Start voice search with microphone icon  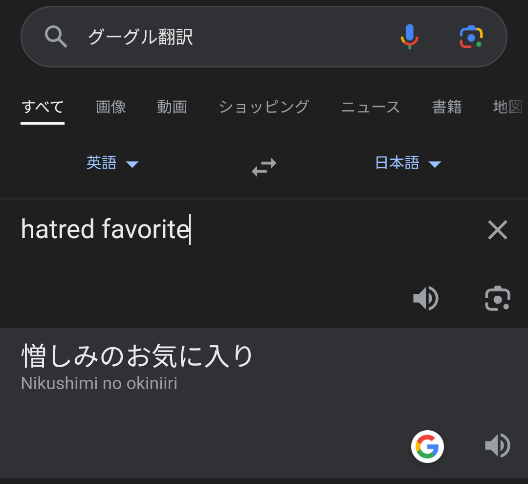point(410,37)
